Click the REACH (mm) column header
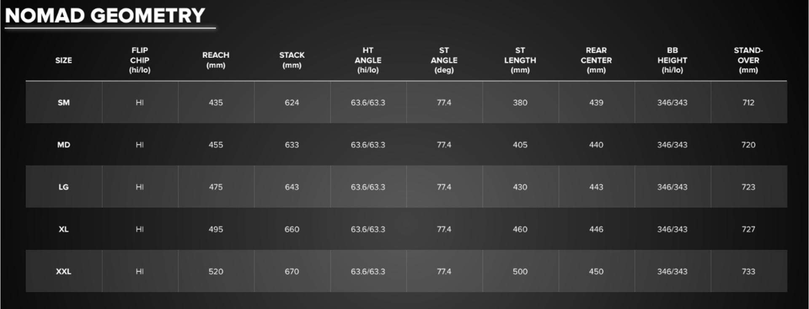This screenshot has height=309, width=809. point(216,60)
